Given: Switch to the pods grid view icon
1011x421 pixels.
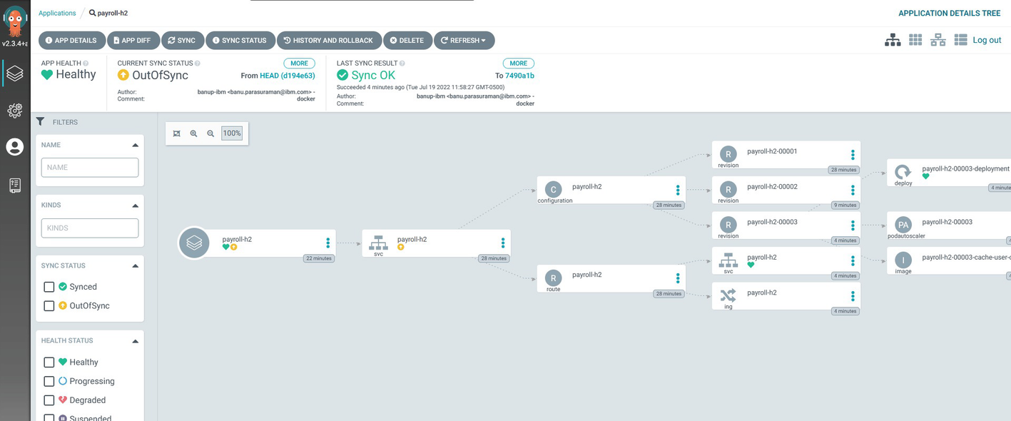Looking at the screenshot, I should click(x=915, y=40).
